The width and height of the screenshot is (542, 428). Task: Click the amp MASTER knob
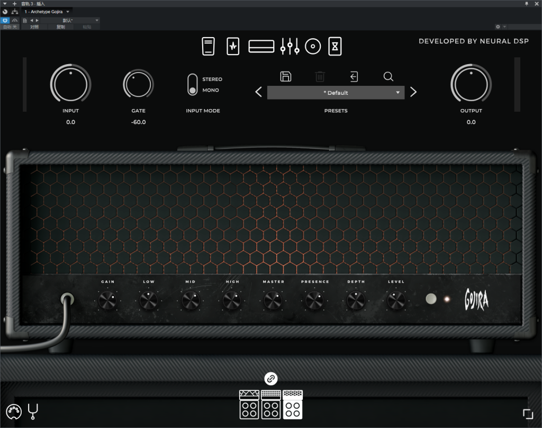click(273, 300)
